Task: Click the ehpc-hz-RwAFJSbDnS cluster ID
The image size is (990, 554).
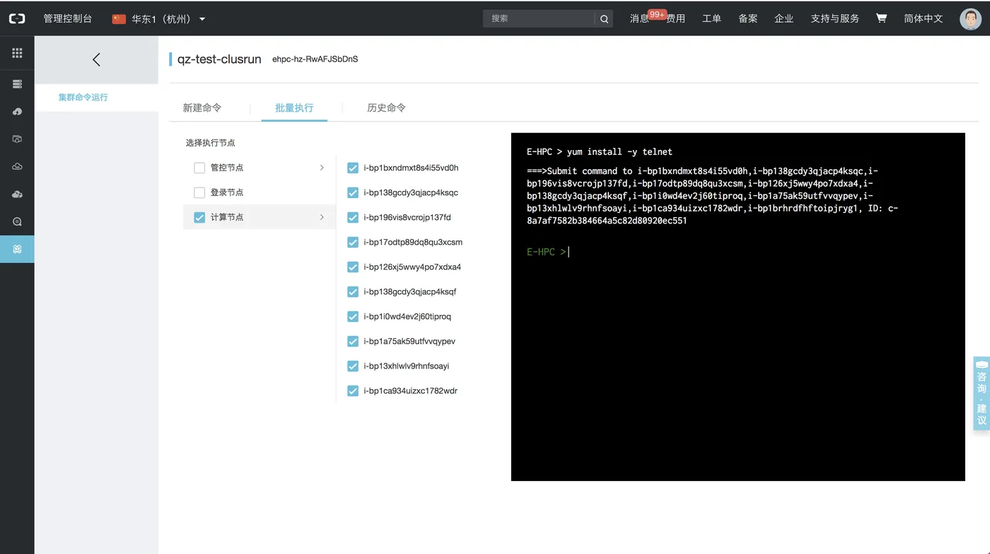Action: [315, 59]
